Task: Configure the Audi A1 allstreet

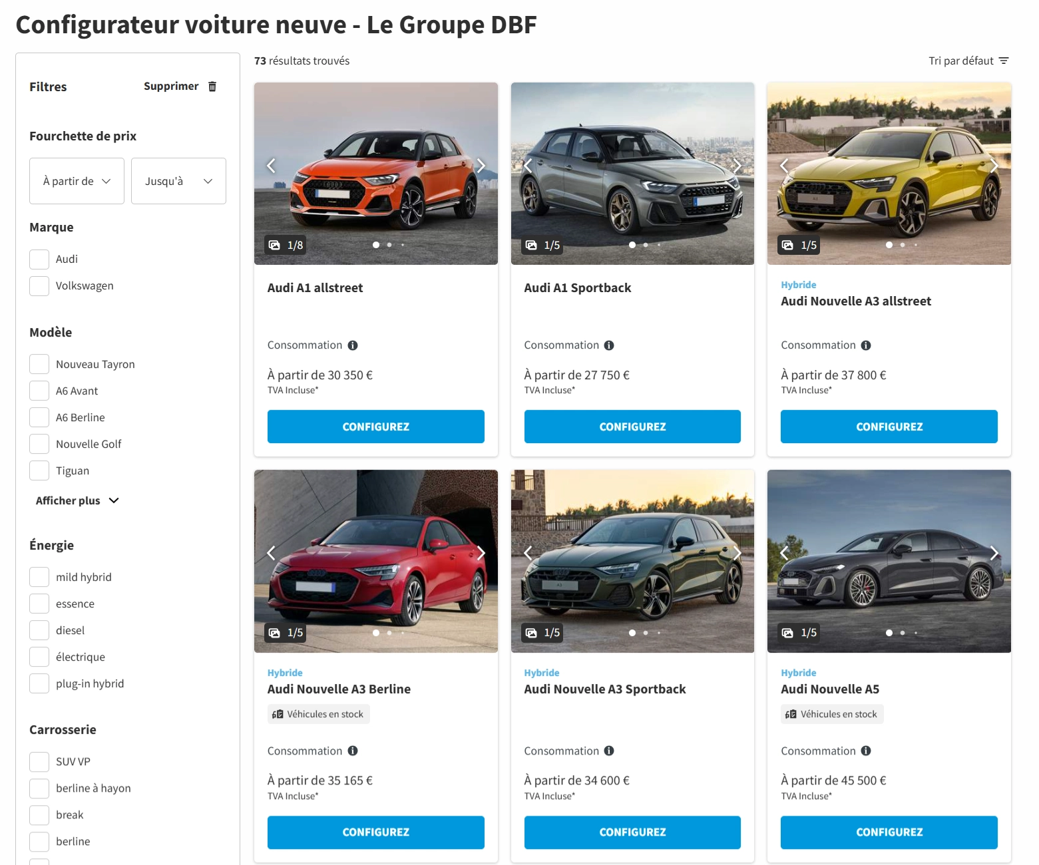Action: (376, 427)
